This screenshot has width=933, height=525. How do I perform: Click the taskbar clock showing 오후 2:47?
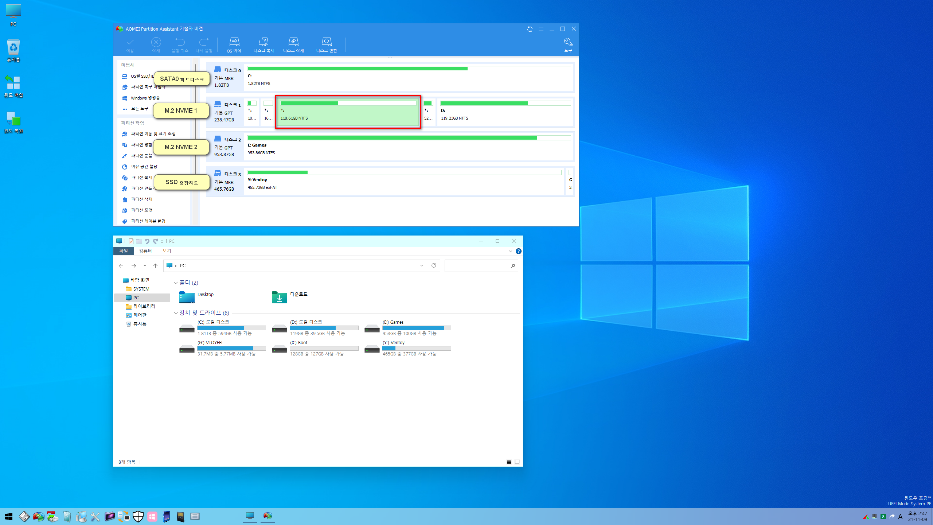coord(917,516)
